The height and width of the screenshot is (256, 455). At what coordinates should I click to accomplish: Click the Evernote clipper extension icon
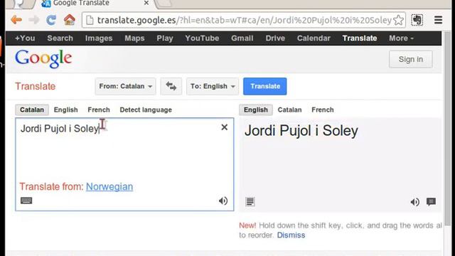417,20
